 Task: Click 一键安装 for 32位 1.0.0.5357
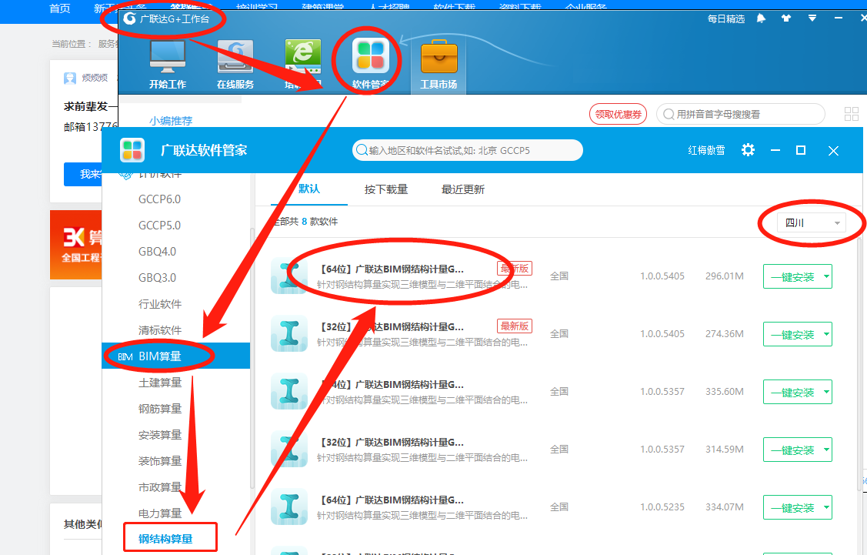[792, 450]
